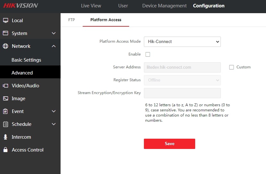Expand the System menu chevron

(x=54, y=33)
